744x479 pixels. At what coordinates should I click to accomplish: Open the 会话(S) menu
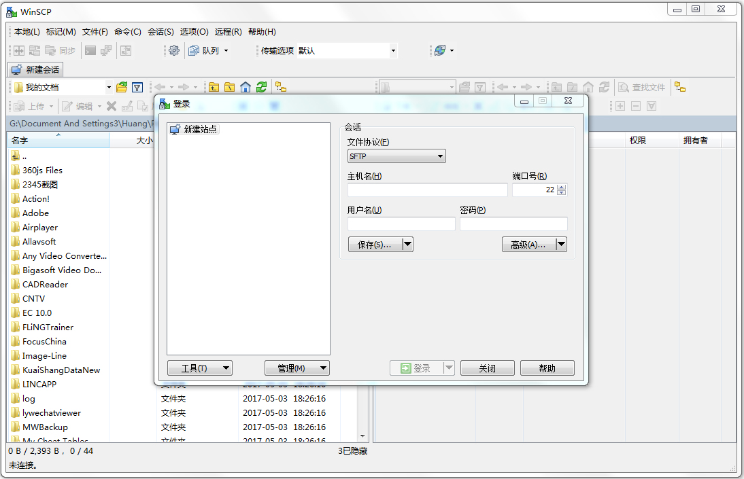(x=161, y=32)
